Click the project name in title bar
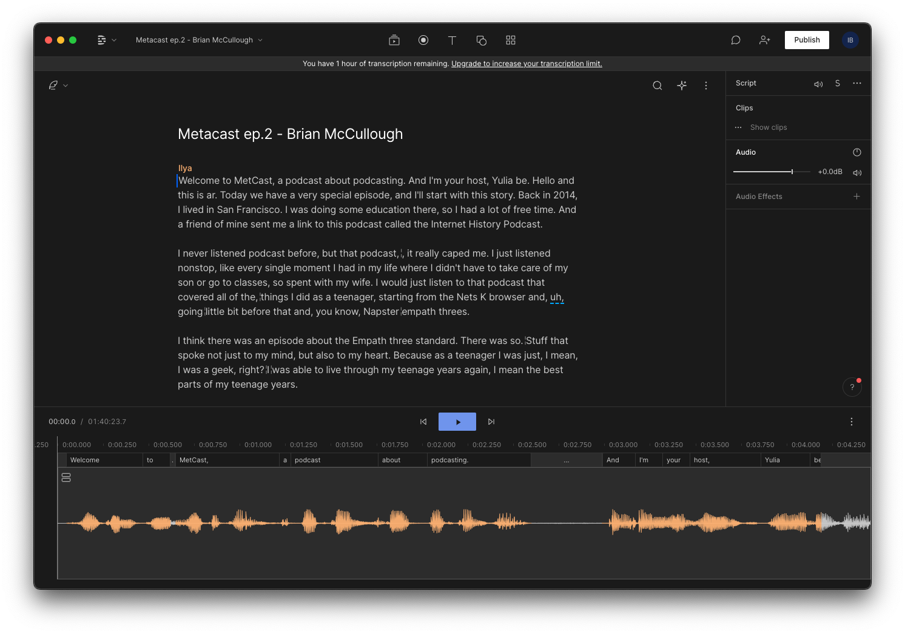Viewport: 905px width, 634px height. 194,40
